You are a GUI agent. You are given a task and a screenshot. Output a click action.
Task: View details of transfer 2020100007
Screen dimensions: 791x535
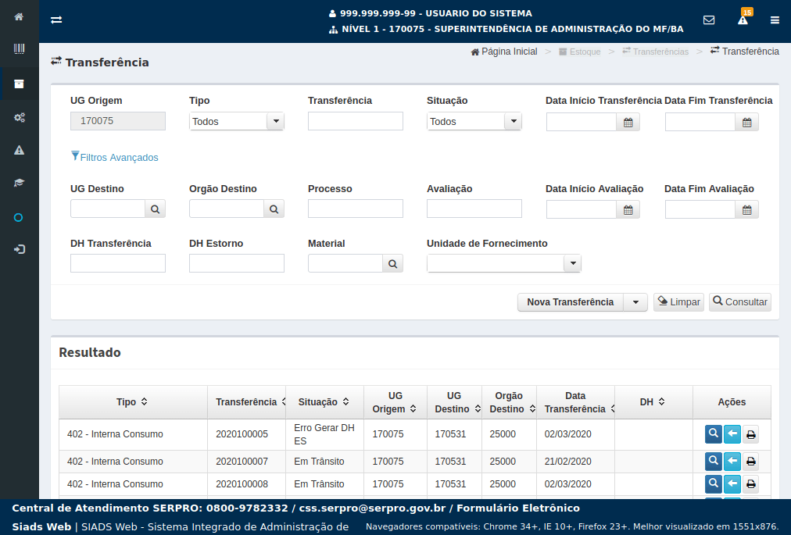[714, 461]
